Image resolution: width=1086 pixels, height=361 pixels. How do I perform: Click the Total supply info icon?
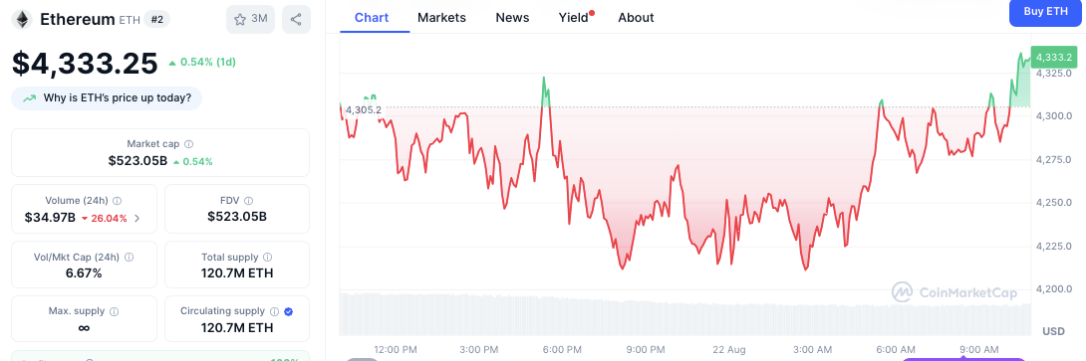coord(267,257)
